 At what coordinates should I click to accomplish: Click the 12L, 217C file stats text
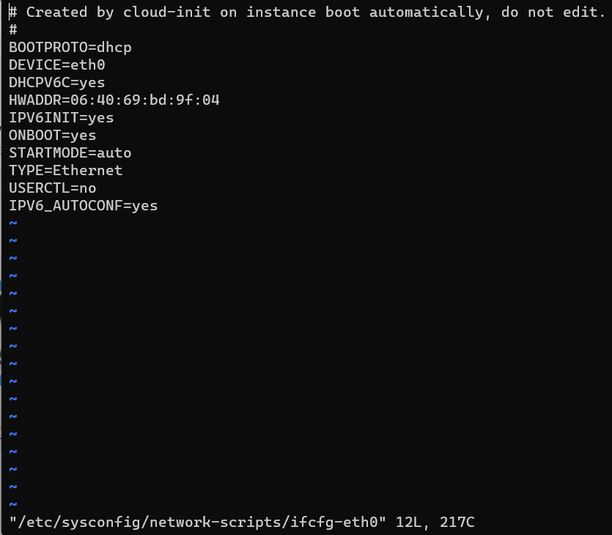click(x=435, y=523)
